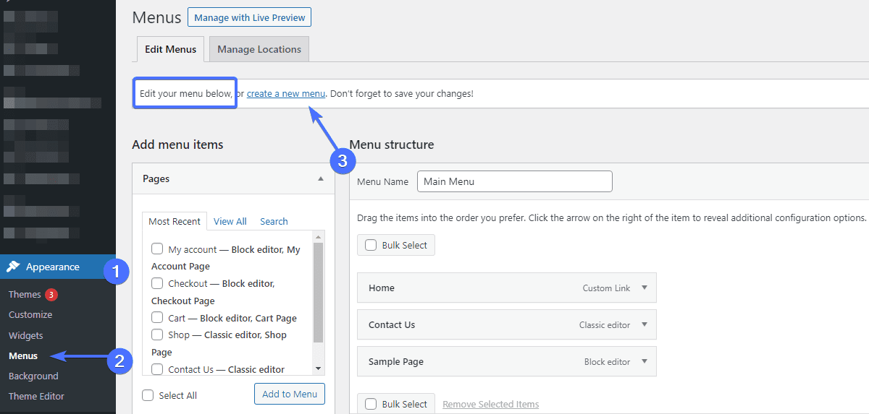
Task: Expand the Contact Us menu item arrow
Action: pos(645,324)
